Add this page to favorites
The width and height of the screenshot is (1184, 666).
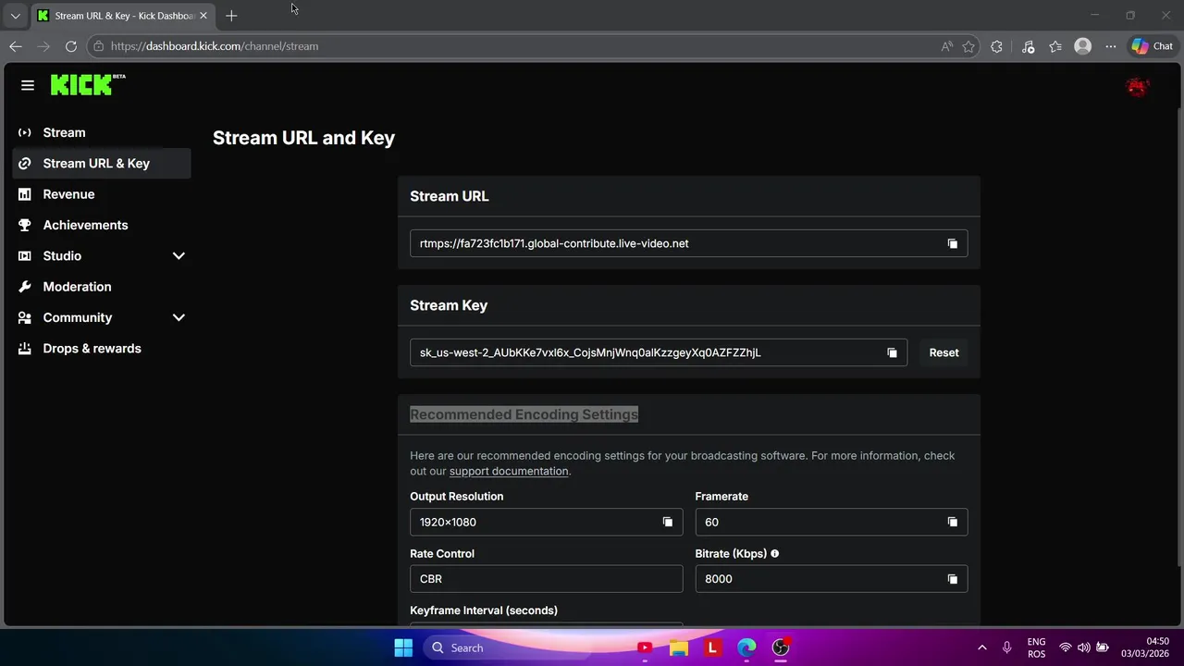point(968,46)
